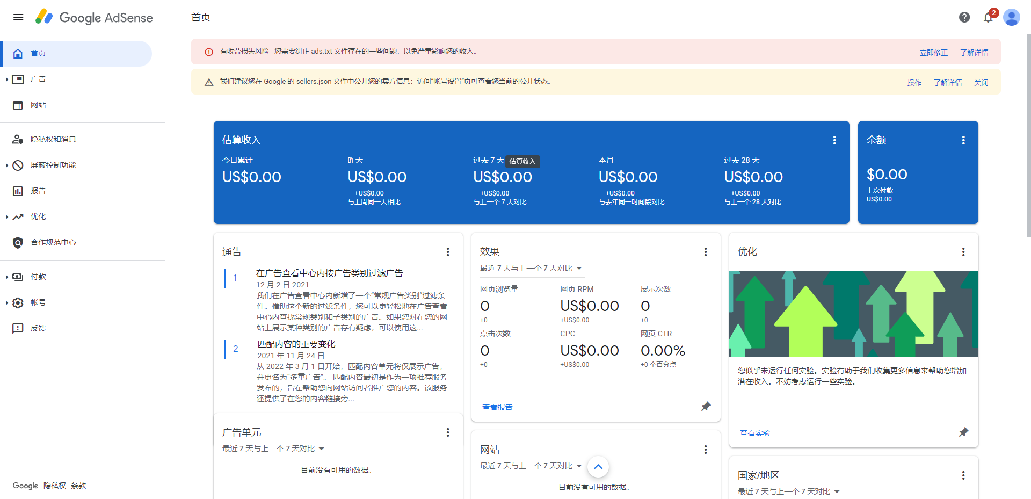1031x499 pixels.
Task: Click 了解详情 in sellers.json notice
Action: click(948, 83)
